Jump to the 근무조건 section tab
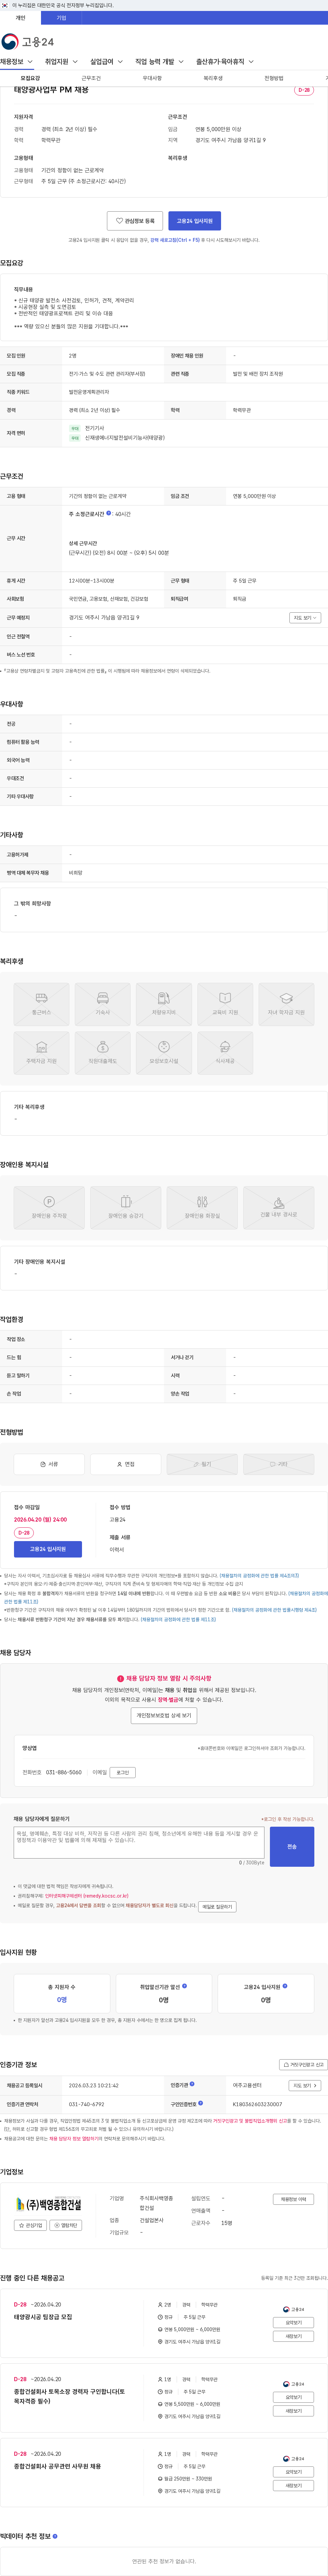The width and height of the screenshot is (328, 2576). [x=91, y=78]
